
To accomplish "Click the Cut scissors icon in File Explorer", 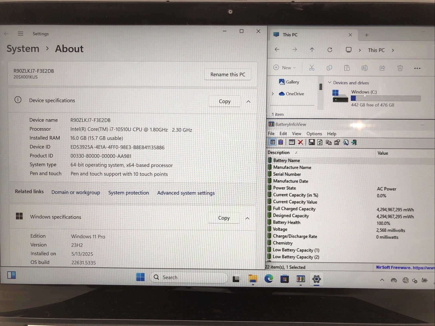I will click(312, 68).
